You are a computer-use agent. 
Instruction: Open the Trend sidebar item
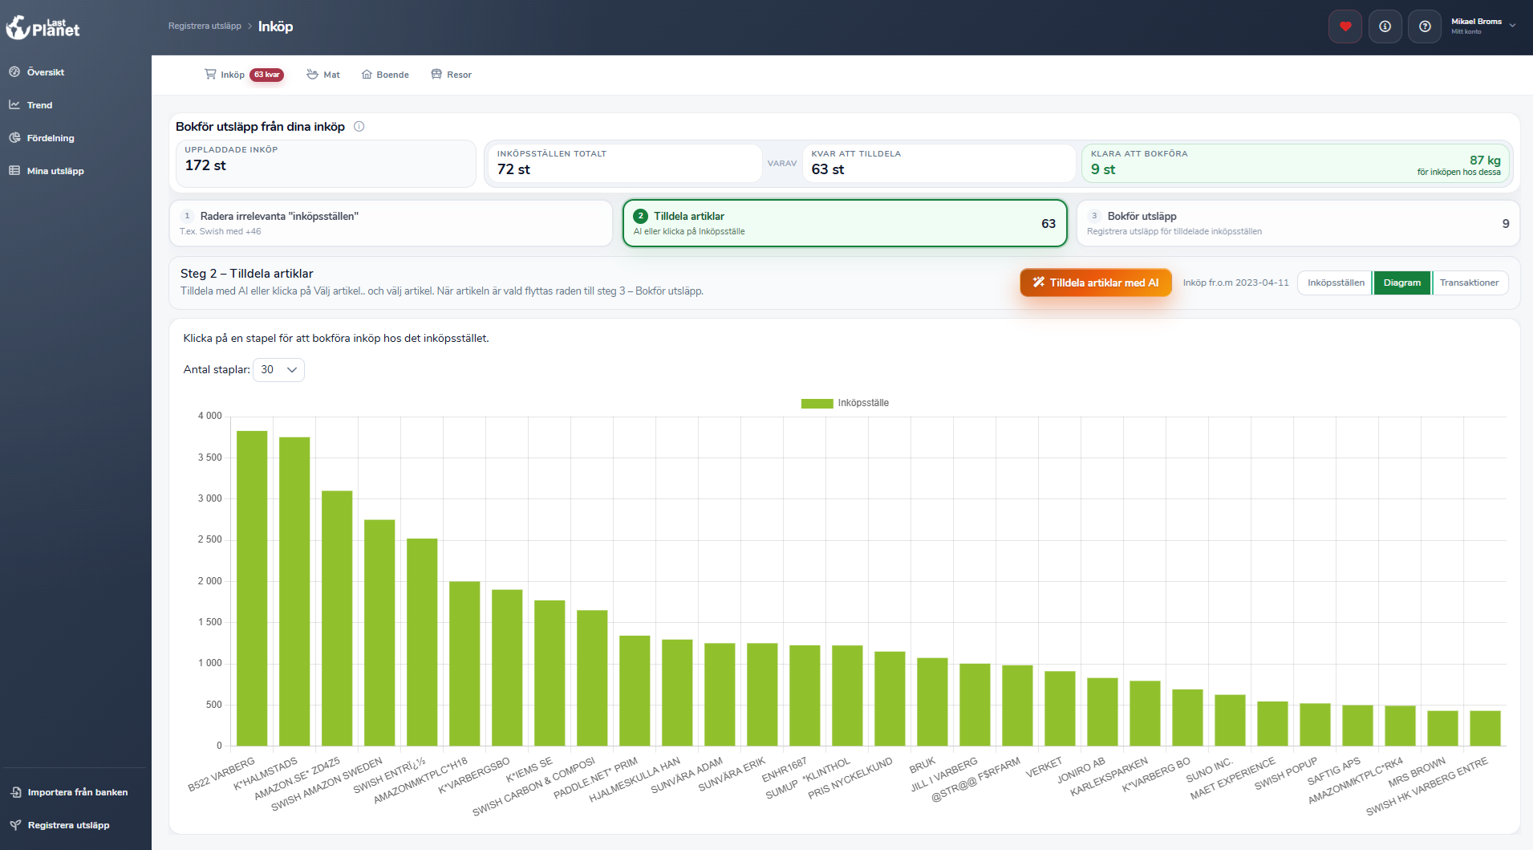30,105
